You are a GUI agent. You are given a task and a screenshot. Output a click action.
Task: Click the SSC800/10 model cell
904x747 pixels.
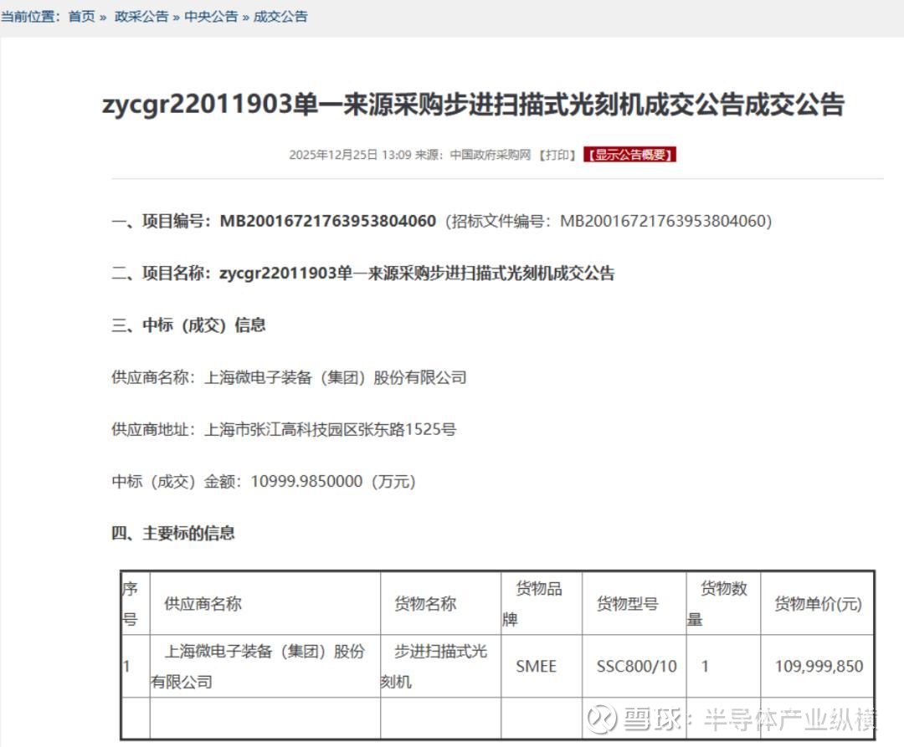tap(636, 667)
